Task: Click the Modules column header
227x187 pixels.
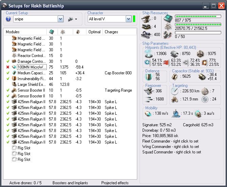Action: (x=13, y=32)
